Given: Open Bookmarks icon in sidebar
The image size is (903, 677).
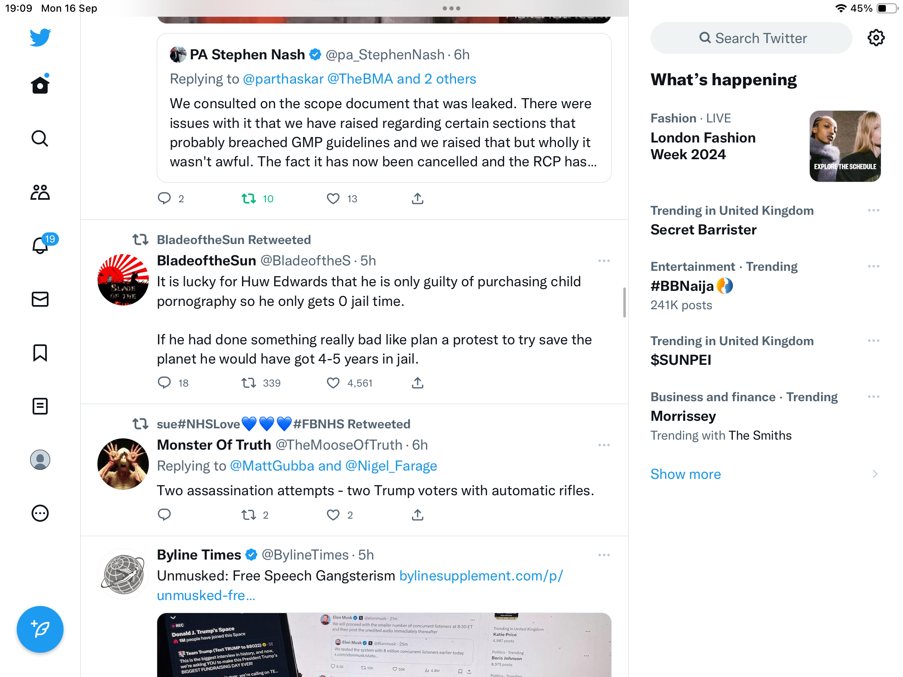Looking at the screenshot, I should [40, 353].
